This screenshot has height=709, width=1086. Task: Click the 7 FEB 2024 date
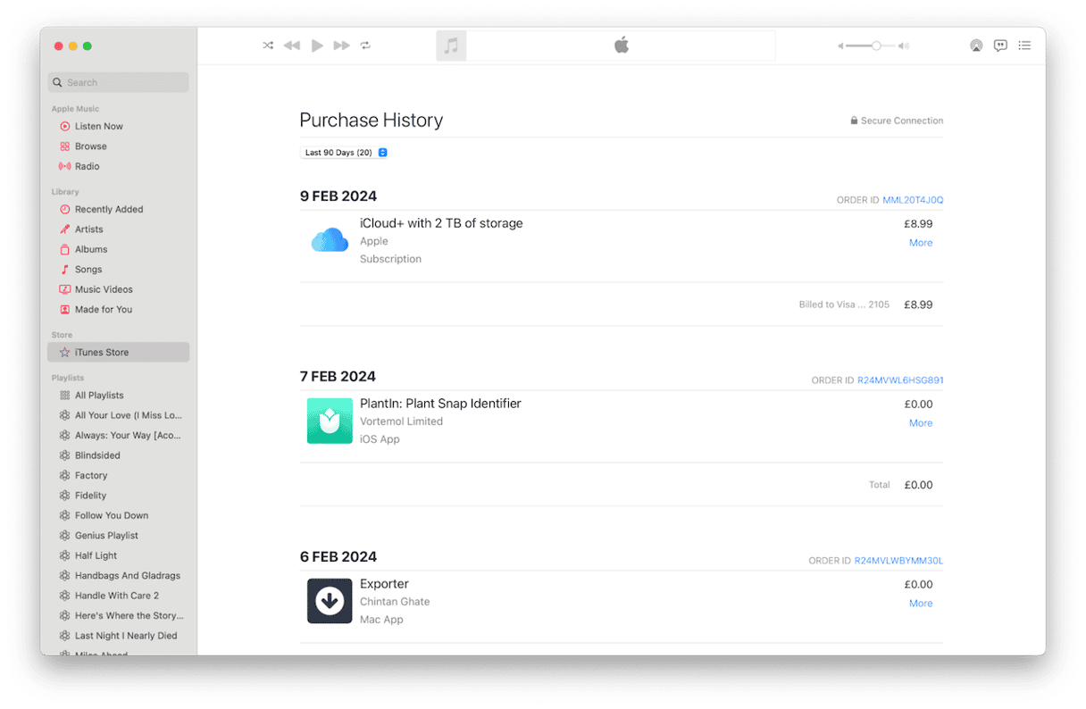338,377
